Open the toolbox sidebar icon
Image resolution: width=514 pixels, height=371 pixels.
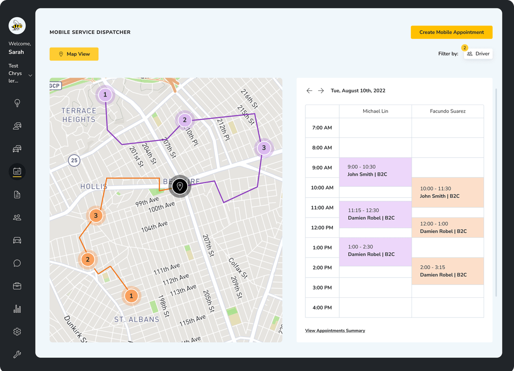17,286
